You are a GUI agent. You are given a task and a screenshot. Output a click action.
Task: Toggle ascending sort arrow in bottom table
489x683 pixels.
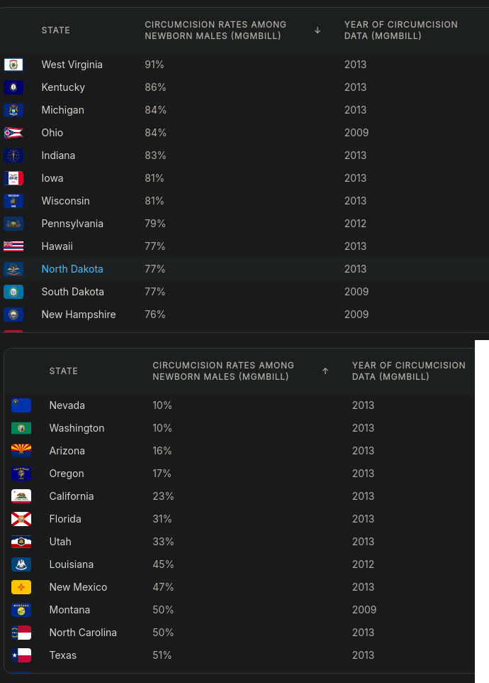(325, 371)
